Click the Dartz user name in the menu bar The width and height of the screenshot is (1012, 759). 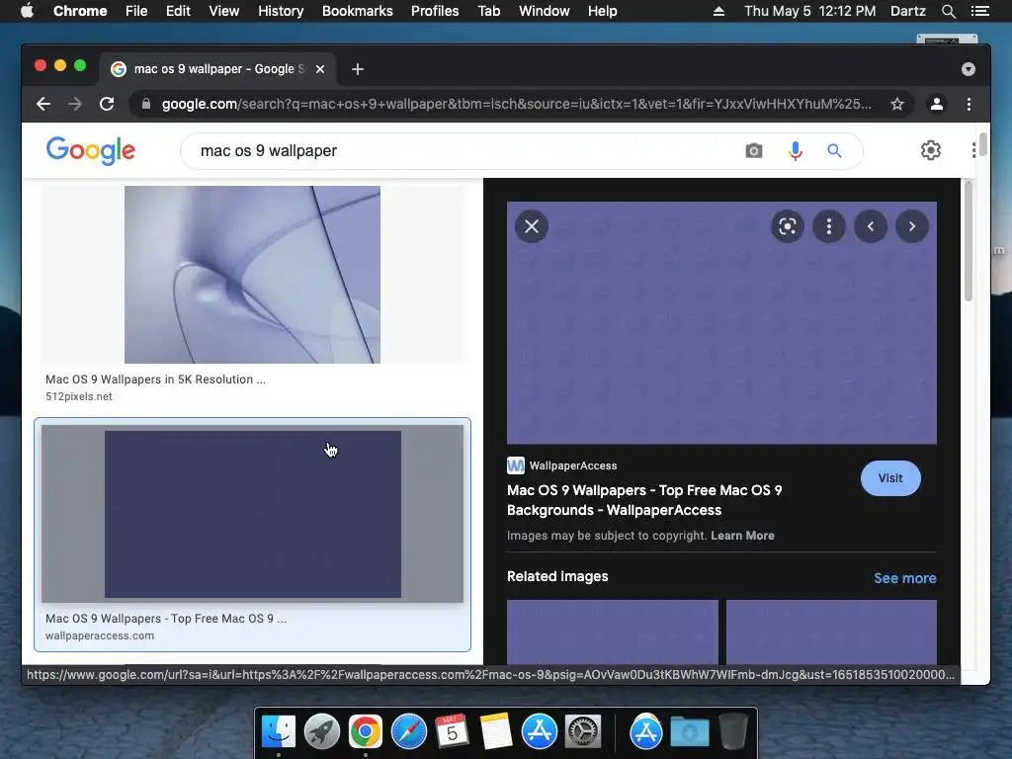pos(908,11)
